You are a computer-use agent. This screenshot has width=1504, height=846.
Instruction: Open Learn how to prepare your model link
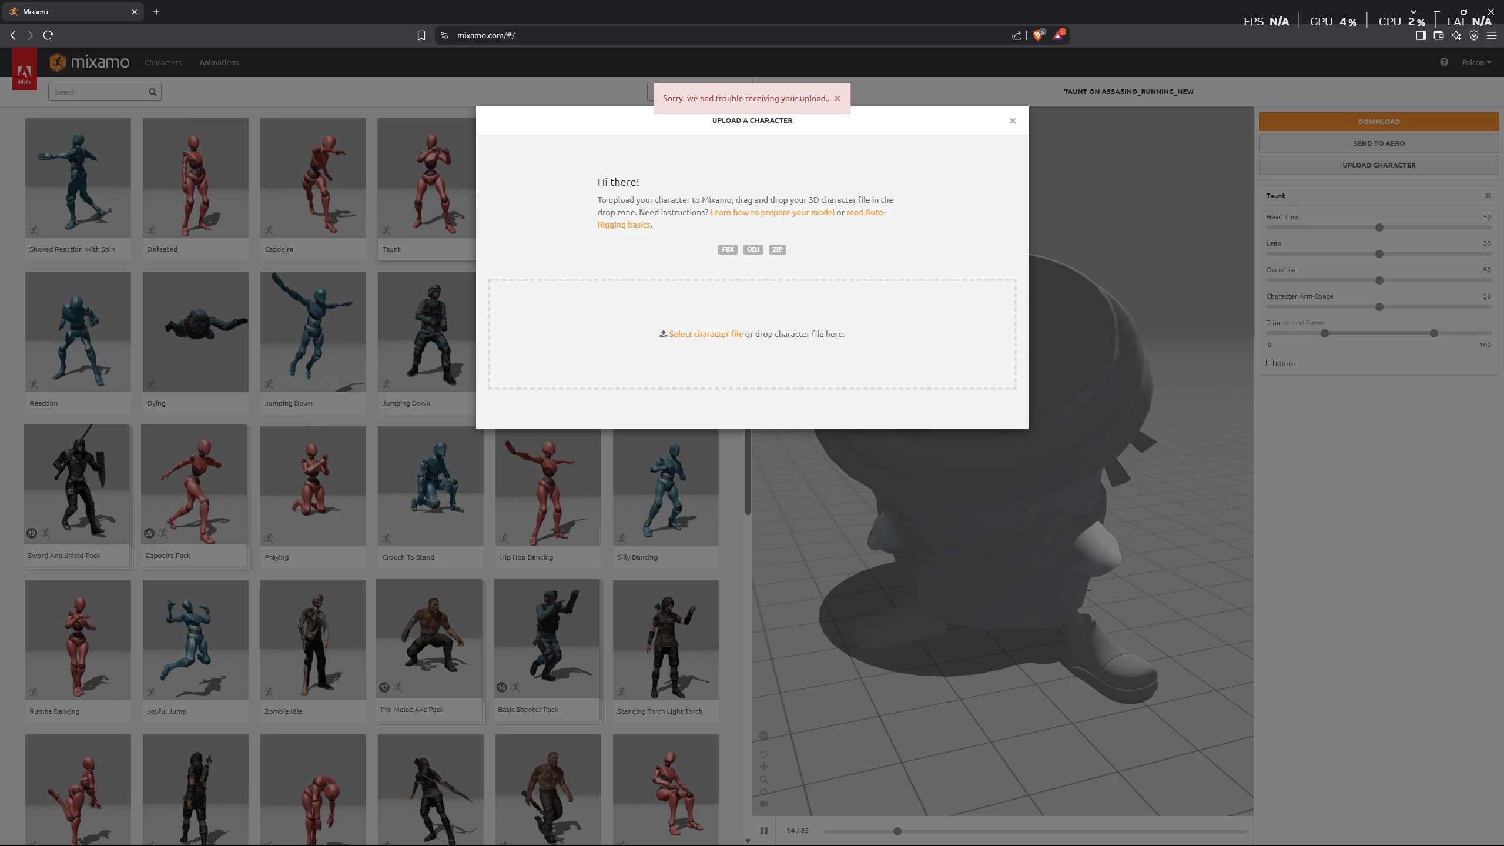tap(772, 212)
